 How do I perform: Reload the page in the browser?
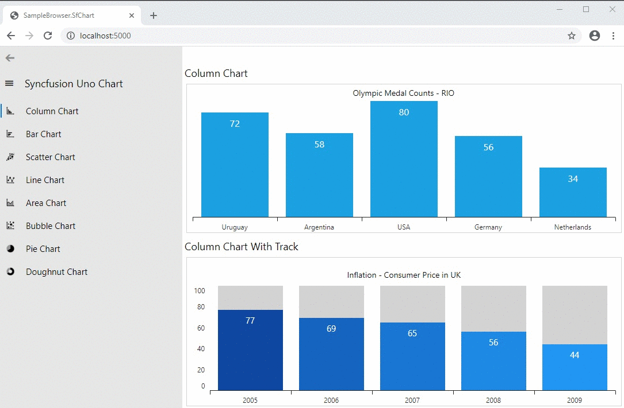pyautogui.click(x=48, y=36)
